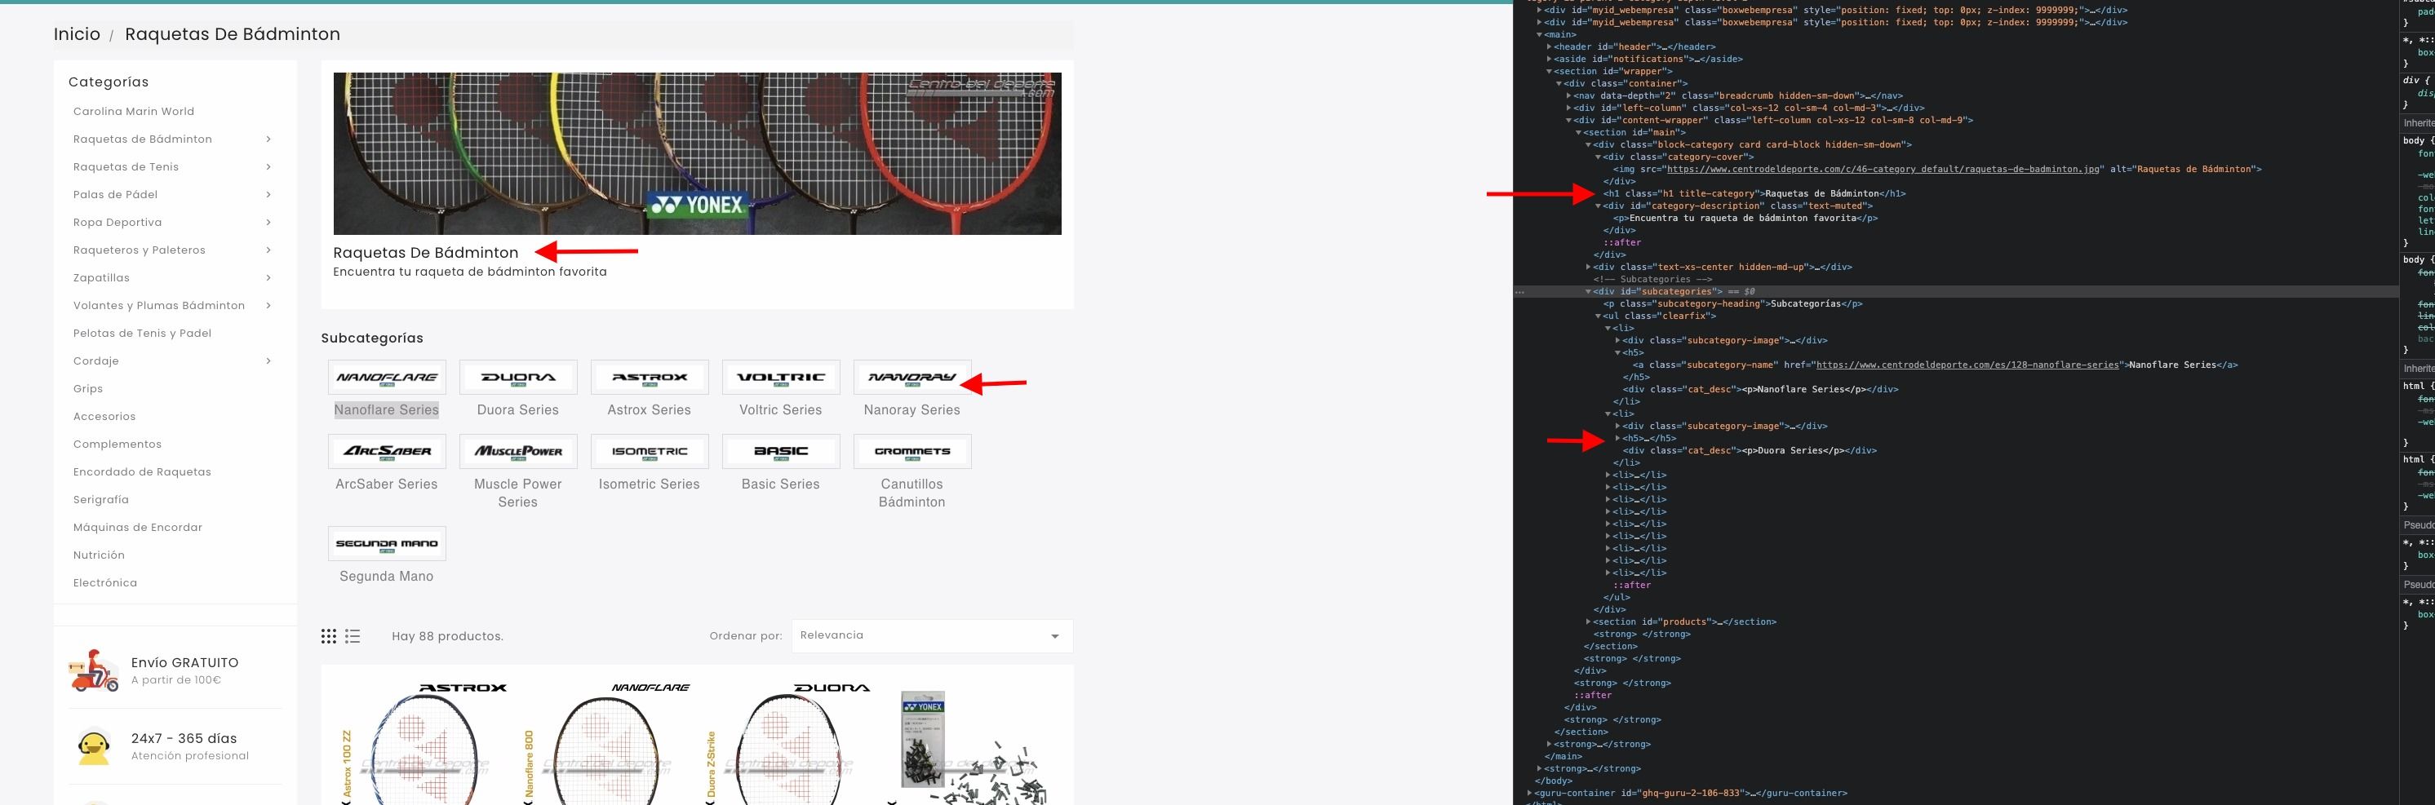Screen dimensions: 2435x805
Task: Open the Grommets logo thumbnail
Action: pyautogui.click(x=912, y=451)
